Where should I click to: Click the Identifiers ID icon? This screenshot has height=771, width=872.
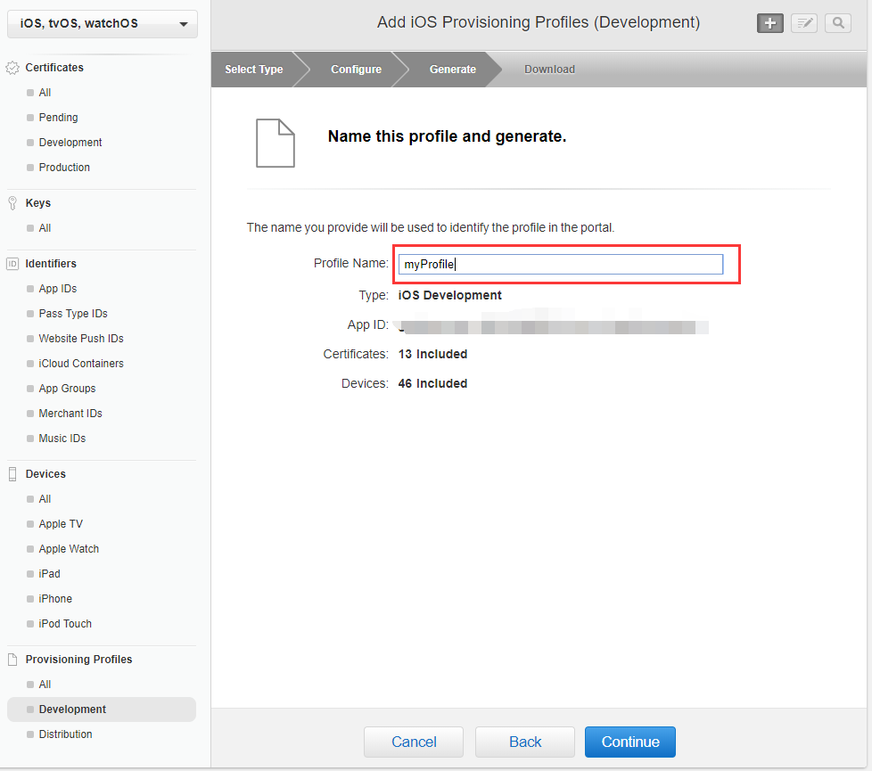pyautogui.click(x=12, y=264)
